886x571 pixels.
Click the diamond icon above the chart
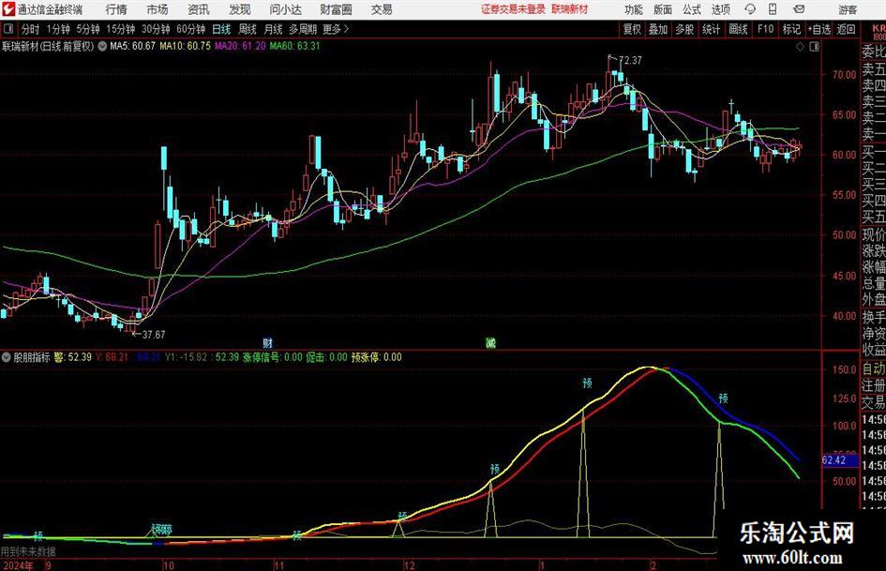pyautogui.click(x=800, y=46)
